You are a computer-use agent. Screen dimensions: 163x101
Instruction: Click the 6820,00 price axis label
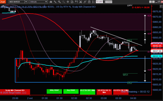[157, 69]
